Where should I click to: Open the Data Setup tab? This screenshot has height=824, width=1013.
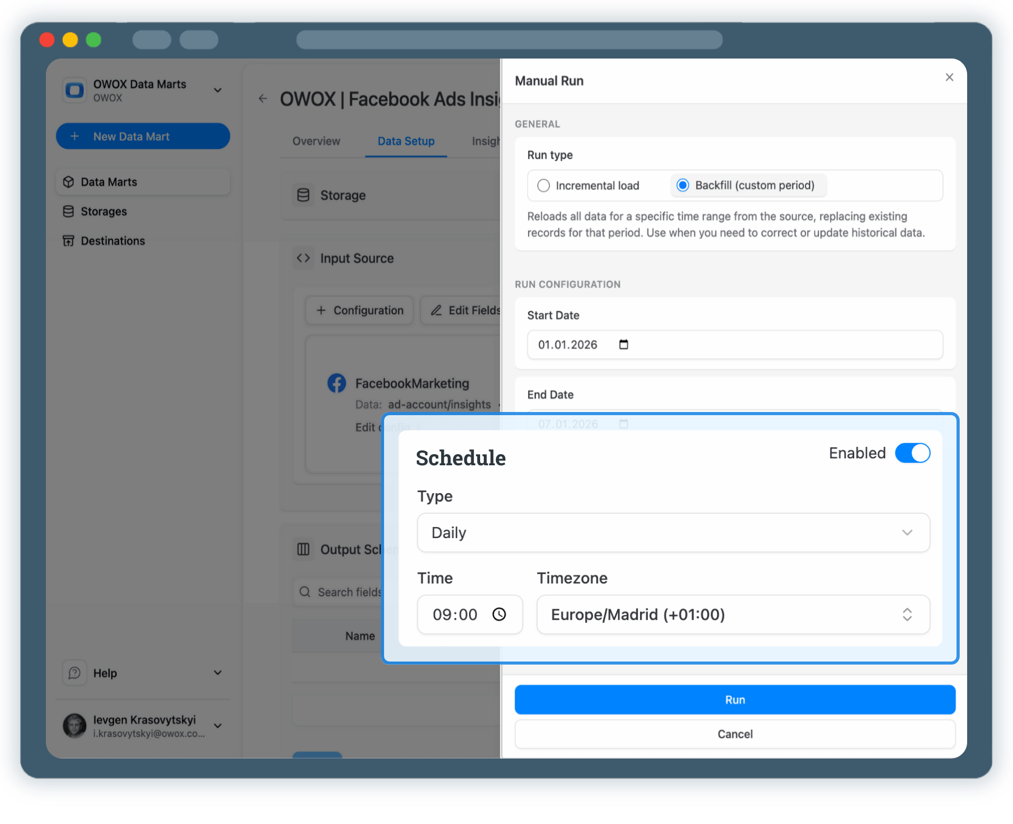(405, 141)
